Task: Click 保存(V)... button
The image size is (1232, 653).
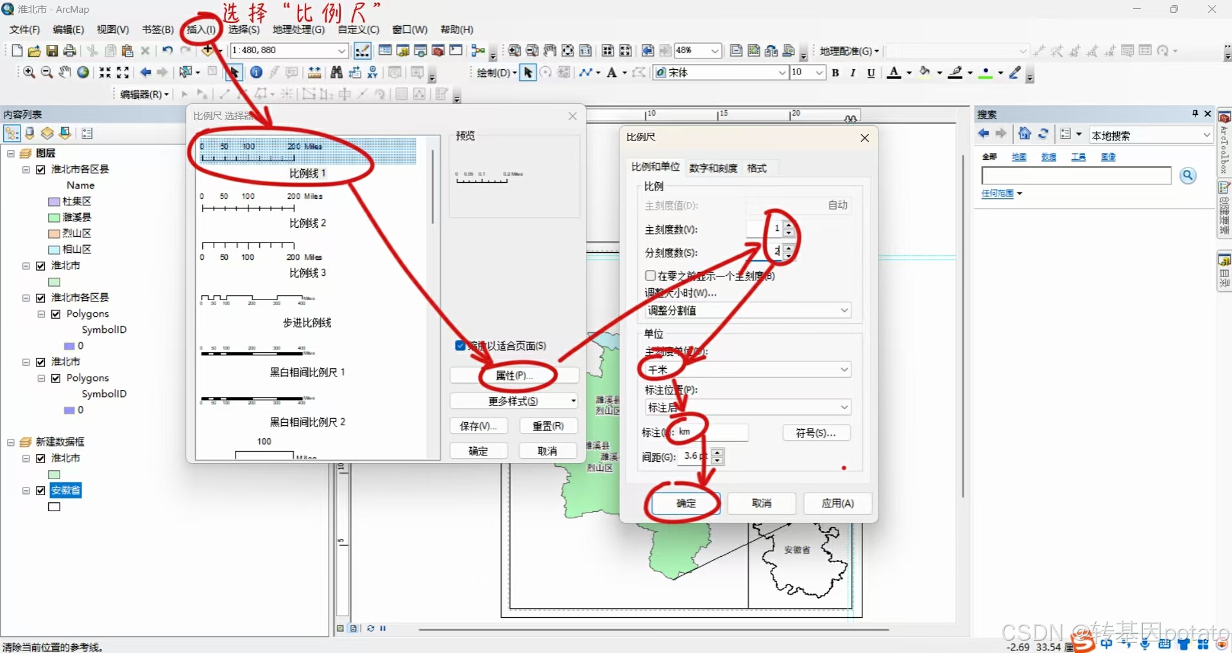Action: pyautogui.click(x=479, y=426)
